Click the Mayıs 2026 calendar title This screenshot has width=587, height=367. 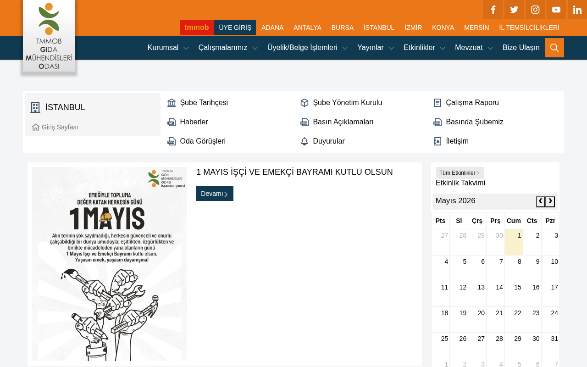[x=455, y=201]
